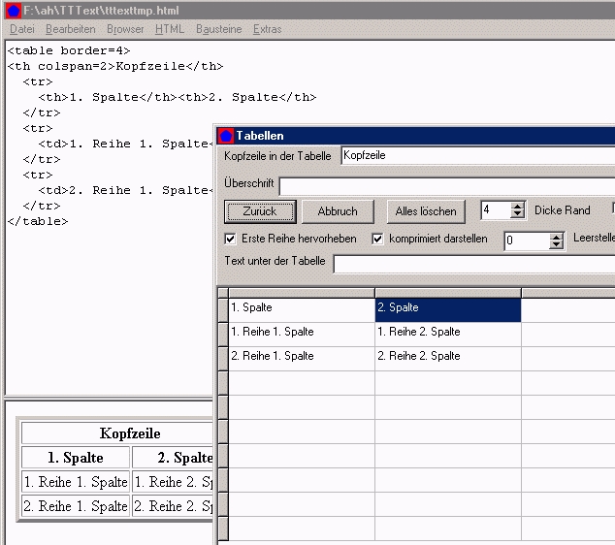This screenshot has height=545, width=615.
Task: Click the Text unter der Tabelle field
Action: pos(473,263)
